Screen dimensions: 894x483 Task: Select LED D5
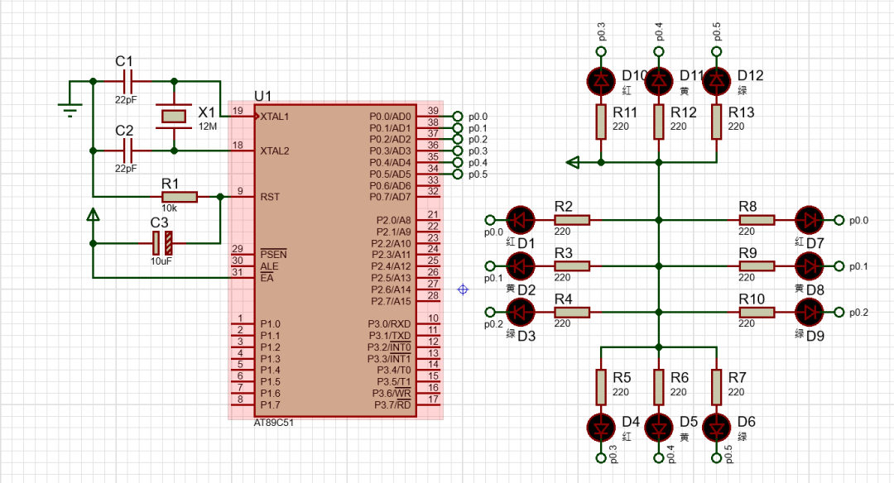(659, 428)
